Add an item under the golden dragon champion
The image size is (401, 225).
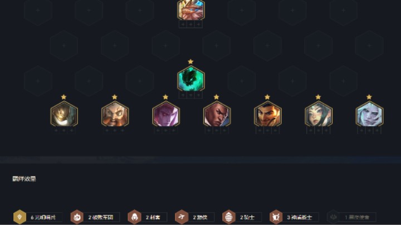(x=191, y=25)
